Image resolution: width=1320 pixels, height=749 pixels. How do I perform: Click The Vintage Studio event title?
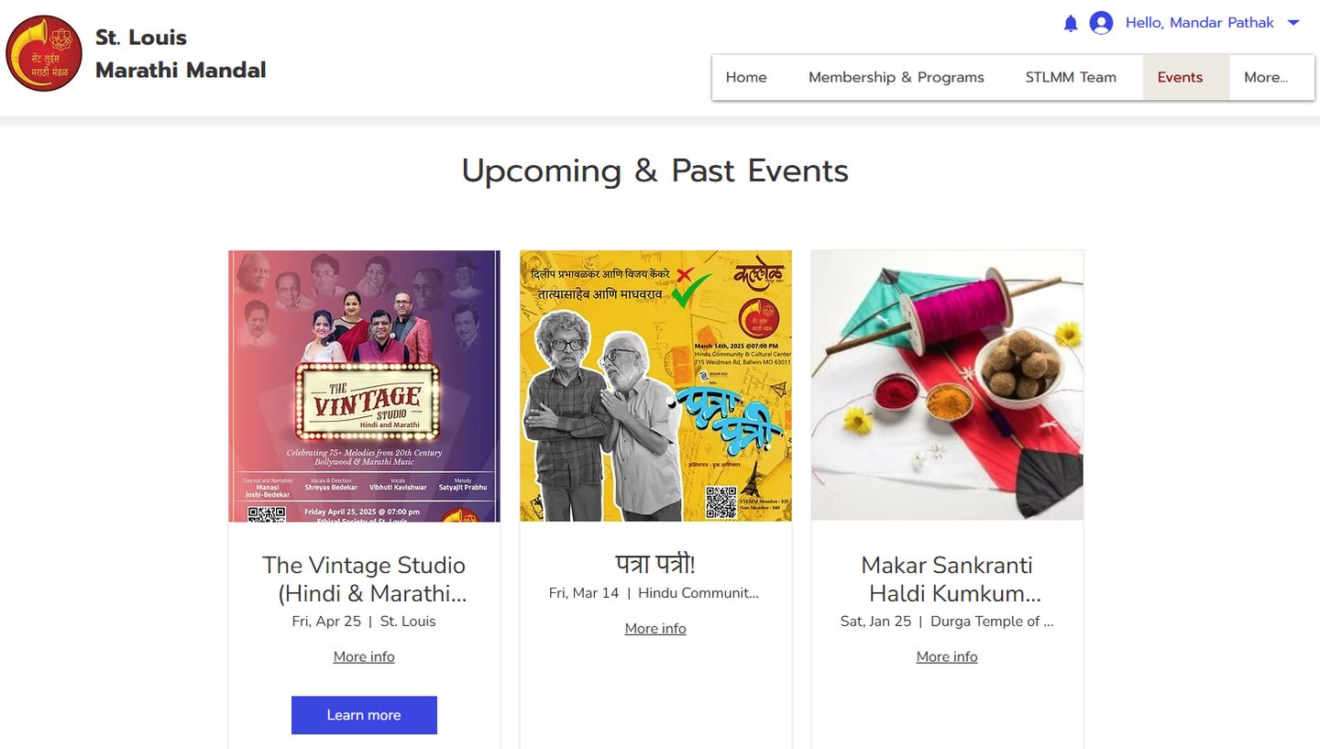click(x=364, y=579)
